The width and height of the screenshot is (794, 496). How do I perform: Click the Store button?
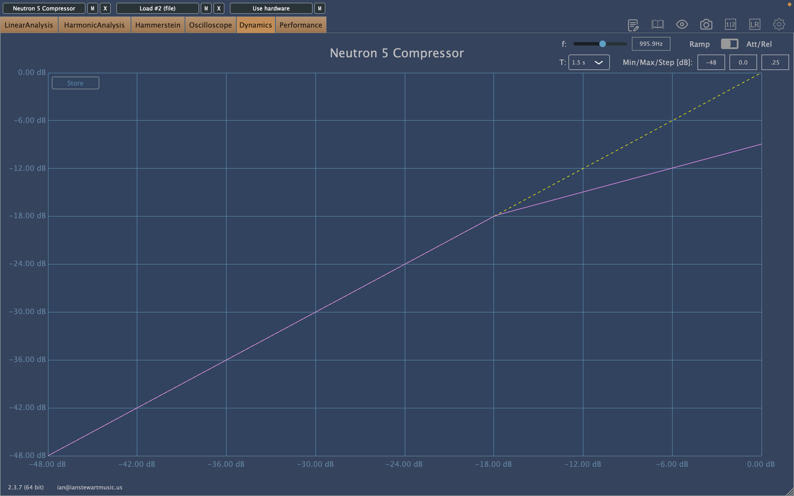75,83
